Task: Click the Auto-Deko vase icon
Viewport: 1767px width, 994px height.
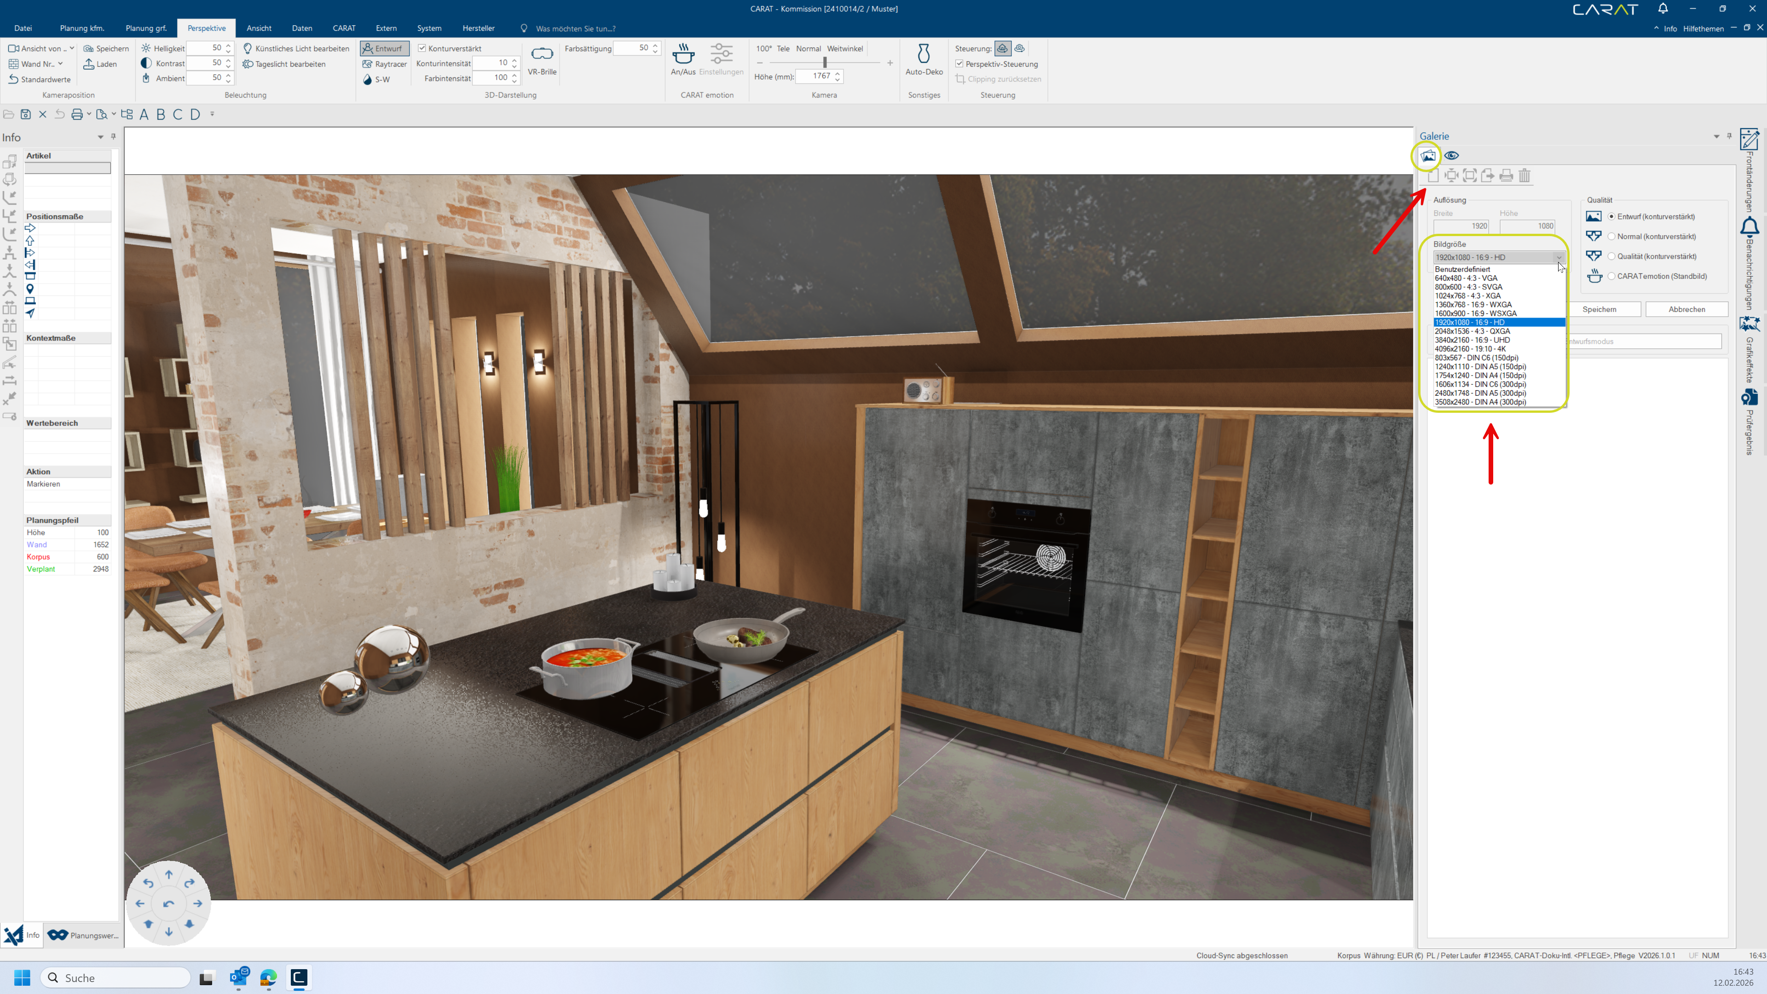Action: coord(923,54)
